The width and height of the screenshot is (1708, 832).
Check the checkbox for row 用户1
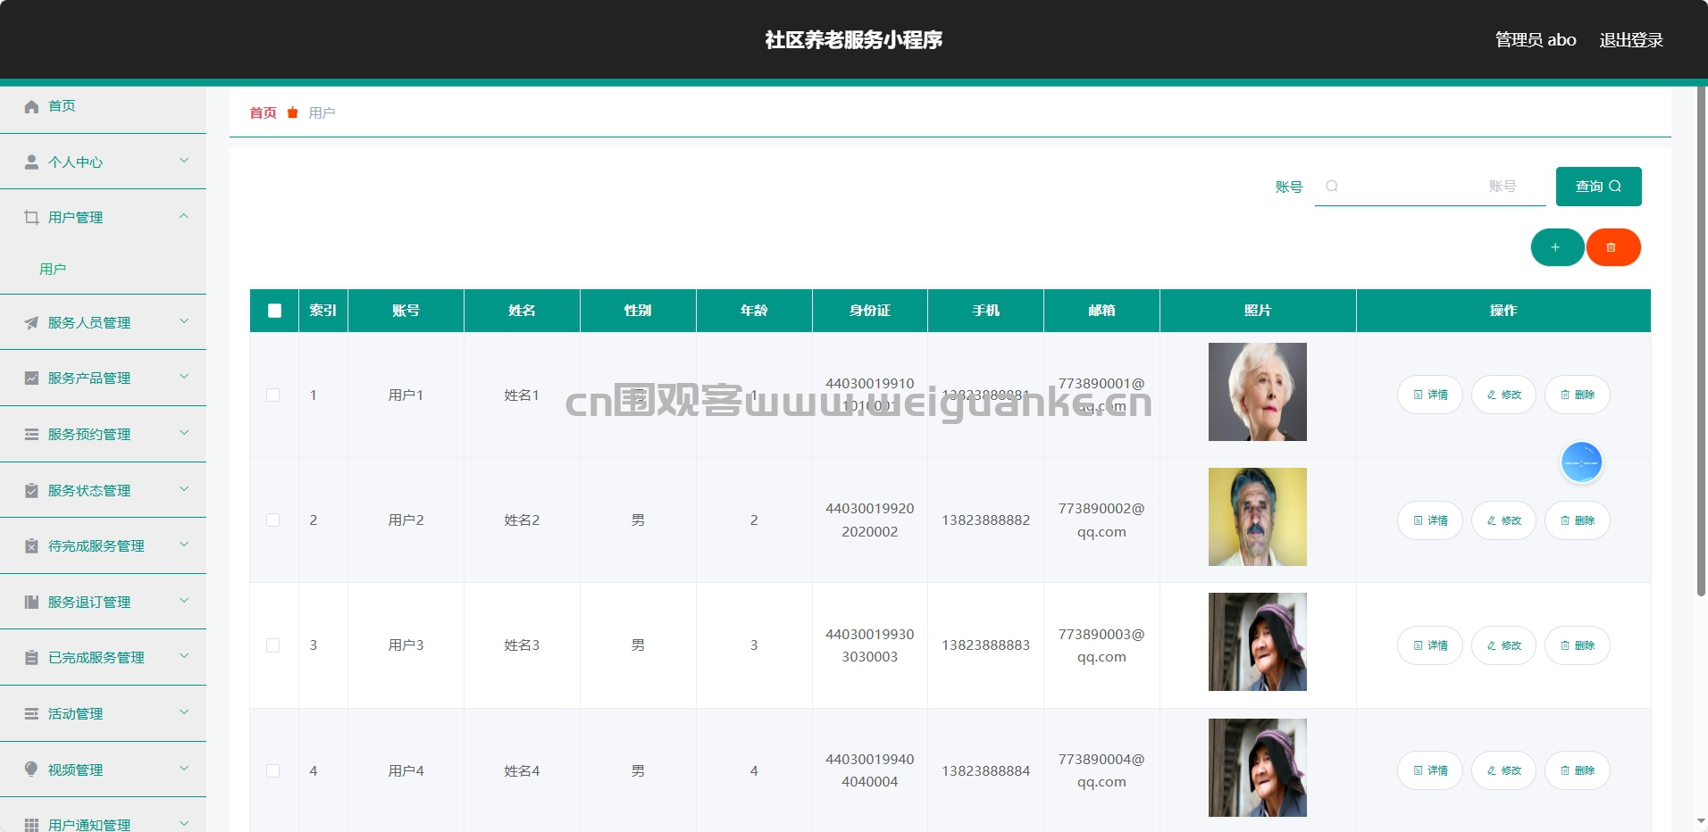273,395
